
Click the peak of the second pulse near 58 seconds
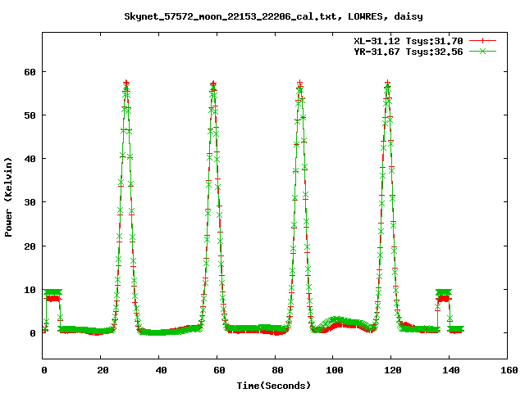coord(213,84)
